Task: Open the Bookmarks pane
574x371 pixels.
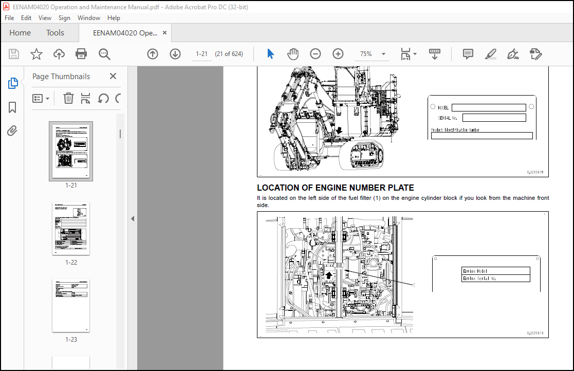Action: pos(12,107)
